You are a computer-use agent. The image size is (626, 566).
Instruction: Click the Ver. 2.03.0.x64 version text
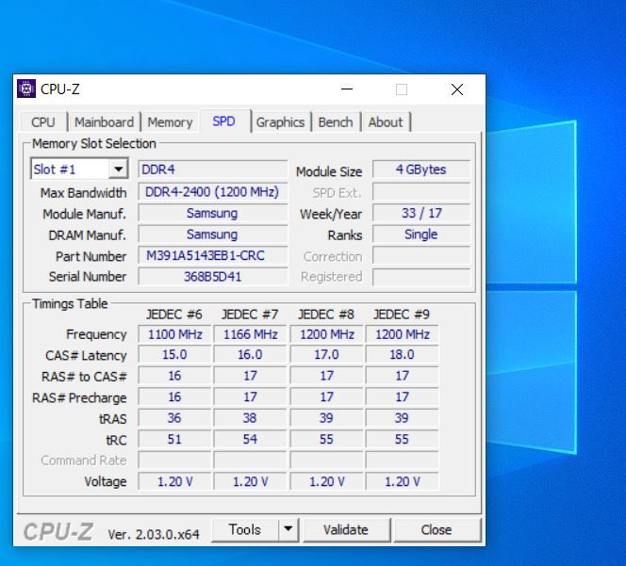pyautogui.click(x=154, y=534)
